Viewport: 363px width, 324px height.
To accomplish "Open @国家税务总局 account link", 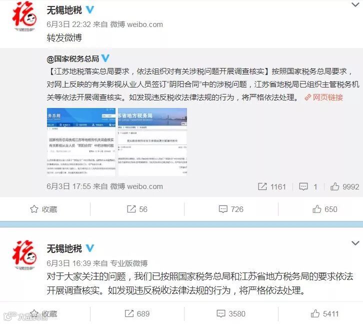I will pyautogui.click(x=72, y=59).
